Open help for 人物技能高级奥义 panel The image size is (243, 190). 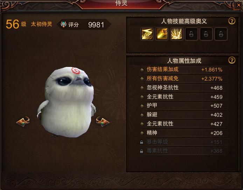[x=232, y=21]
